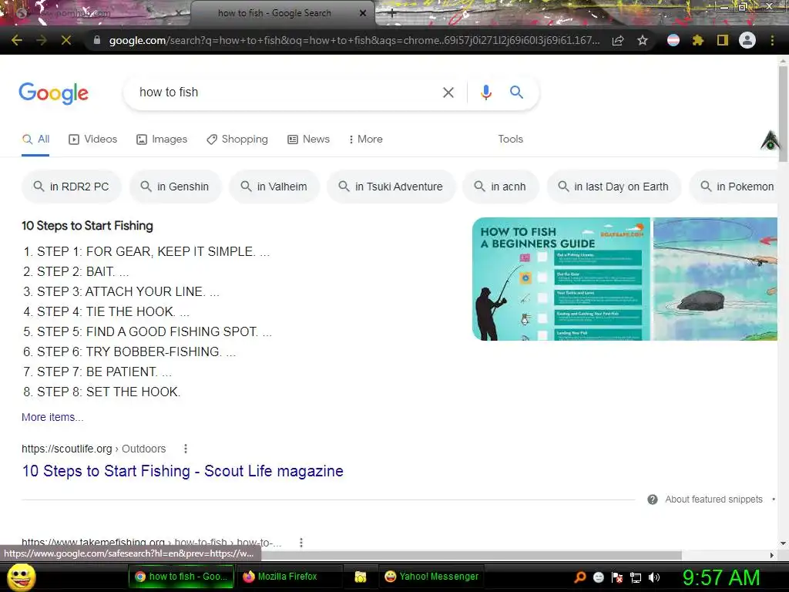Open the folder icon in taskbar
The image size is (789, 592).
point(361,577)
